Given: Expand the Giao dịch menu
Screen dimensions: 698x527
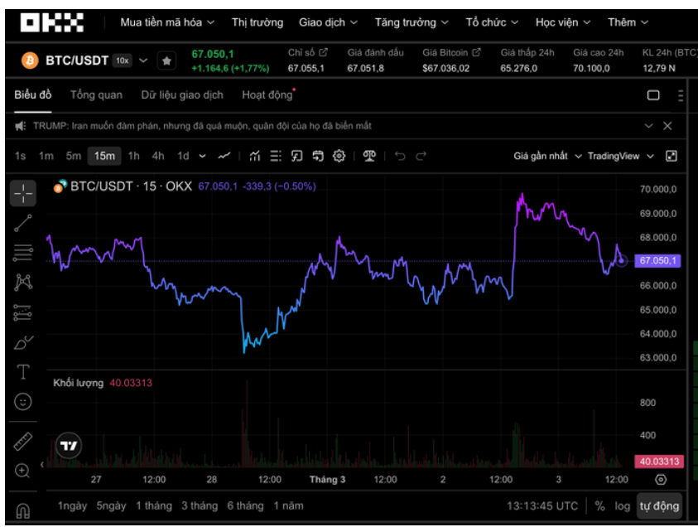Looking at the screenshot, I should (328, 22).
